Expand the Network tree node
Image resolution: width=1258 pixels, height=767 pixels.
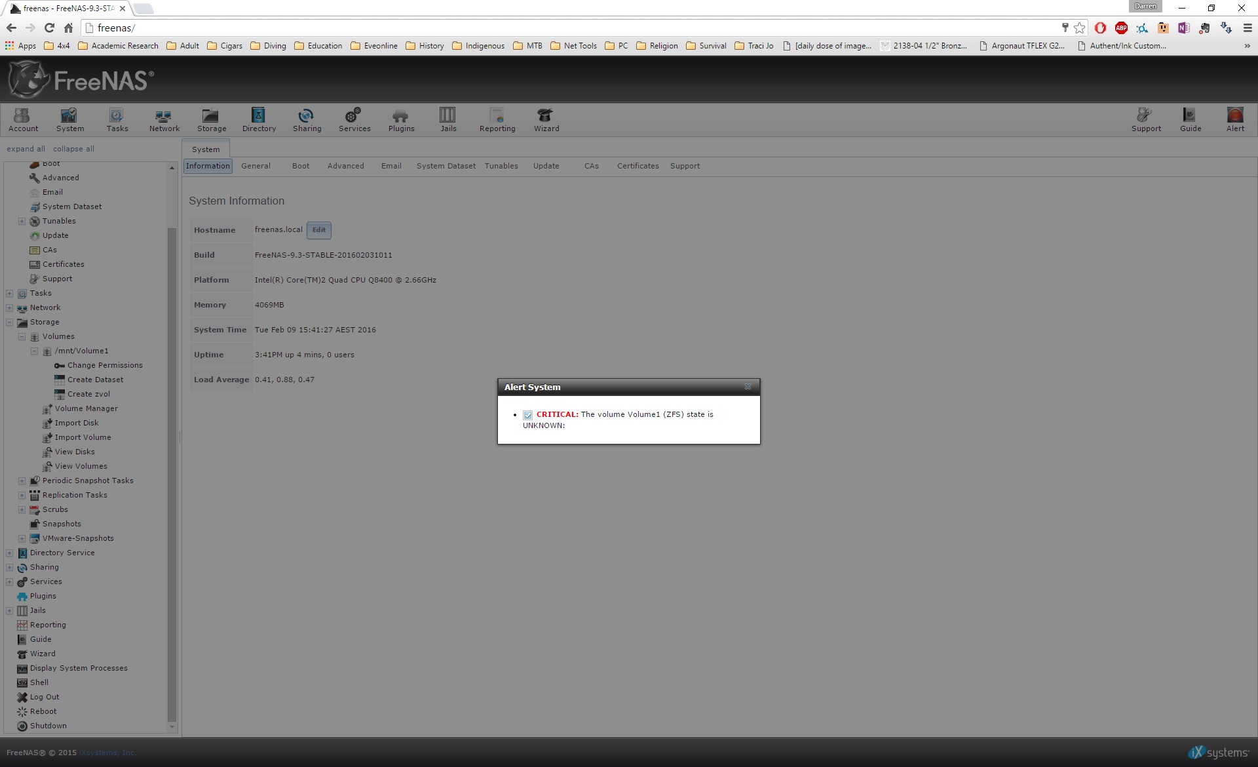coord(9,307)
